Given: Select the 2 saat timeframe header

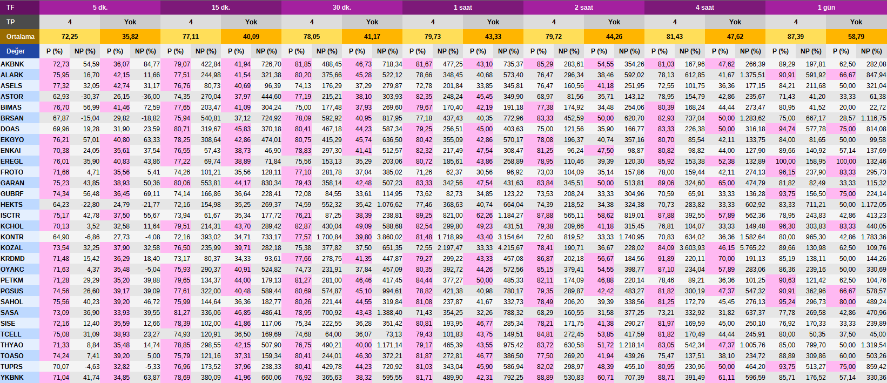Looking at the screenshot, I should click(x=584, y=8).
